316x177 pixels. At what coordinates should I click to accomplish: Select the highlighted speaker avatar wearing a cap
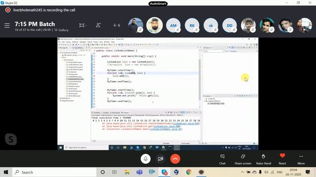tap(155, 25)
